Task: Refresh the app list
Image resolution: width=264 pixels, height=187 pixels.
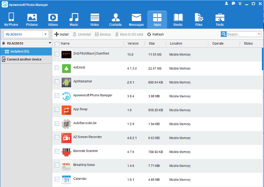Action: click(155, 34)
